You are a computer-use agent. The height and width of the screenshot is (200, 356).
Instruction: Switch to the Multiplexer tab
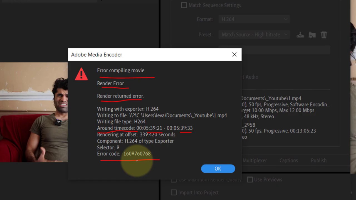[254, 160]
